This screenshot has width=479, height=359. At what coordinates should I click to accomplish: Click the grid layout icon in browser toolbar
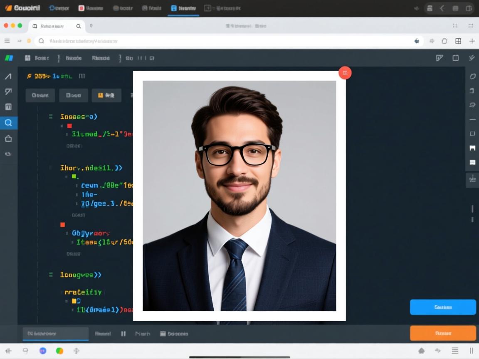click(458, 41)
